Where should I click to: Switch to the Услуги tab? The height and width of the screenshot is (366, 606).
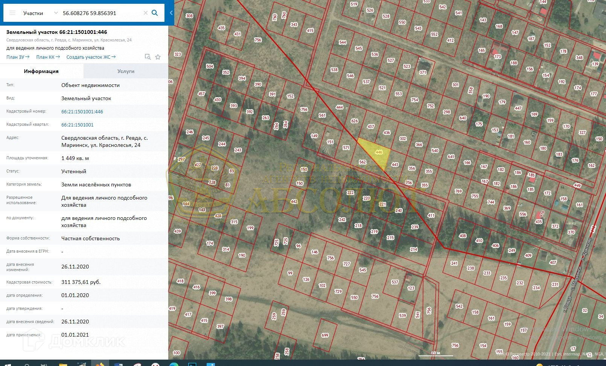(126, 71)
